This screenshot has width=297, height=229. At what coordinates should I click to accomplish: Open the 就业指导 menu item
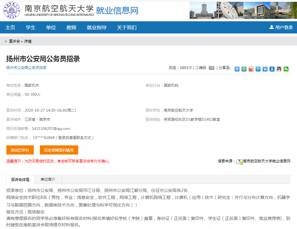(x=96, y=27)
